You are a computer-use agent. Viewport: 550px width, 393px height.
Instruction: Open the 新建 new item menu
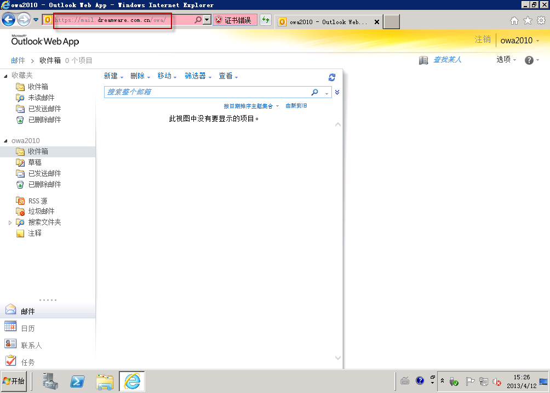click(x=113, y=76)
